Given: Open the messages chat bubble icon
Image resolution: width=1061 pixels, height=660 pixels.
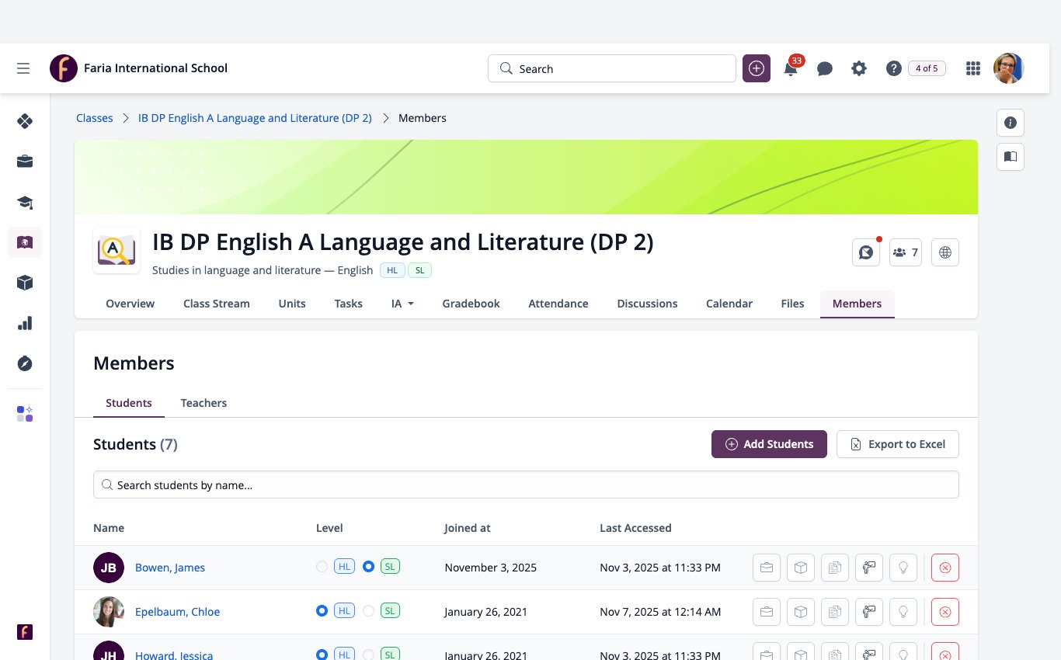Looking at the screenshot, I should (825, 68).
